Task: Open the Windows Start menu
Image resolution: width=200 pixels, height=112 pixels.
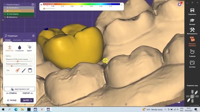Action: pos(3,109)
